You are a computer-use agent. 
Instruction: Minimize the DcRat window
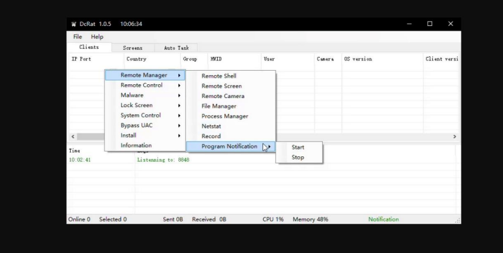409,24
